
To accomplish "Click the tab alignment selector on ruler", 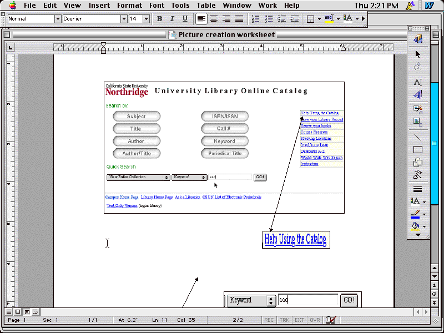I will tap(11, 47).
